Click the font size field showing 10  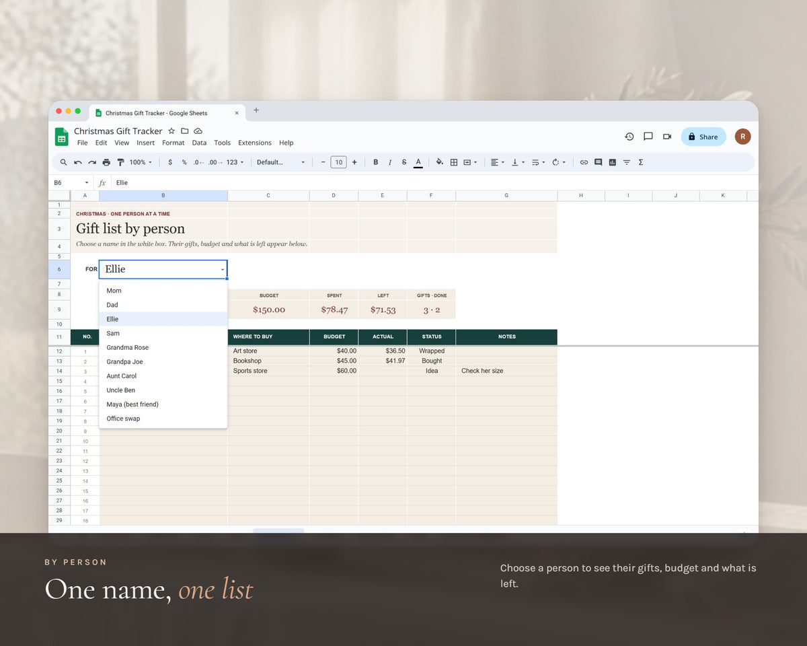coord(339,162)
